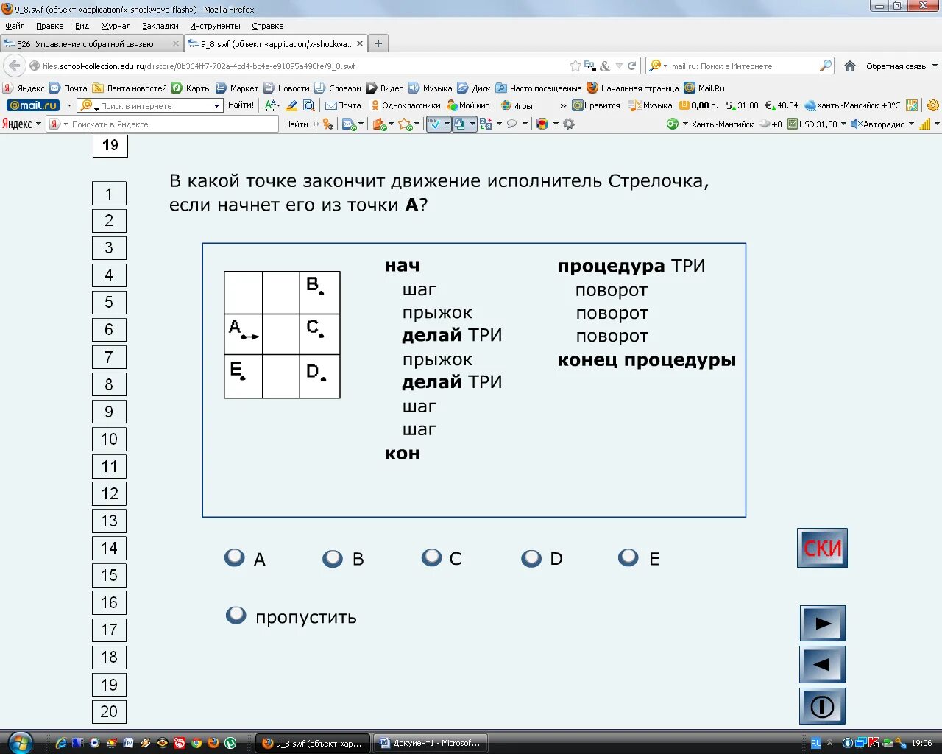Click the Нравится button in toolbar

pyautogui.click(x=597, y=105)
